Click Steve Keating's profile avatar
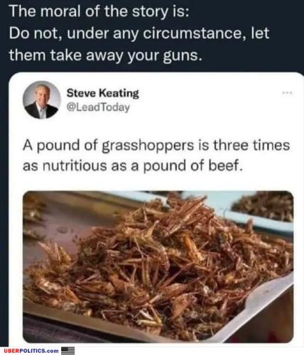The image size is (304, 355). point(42,100)
